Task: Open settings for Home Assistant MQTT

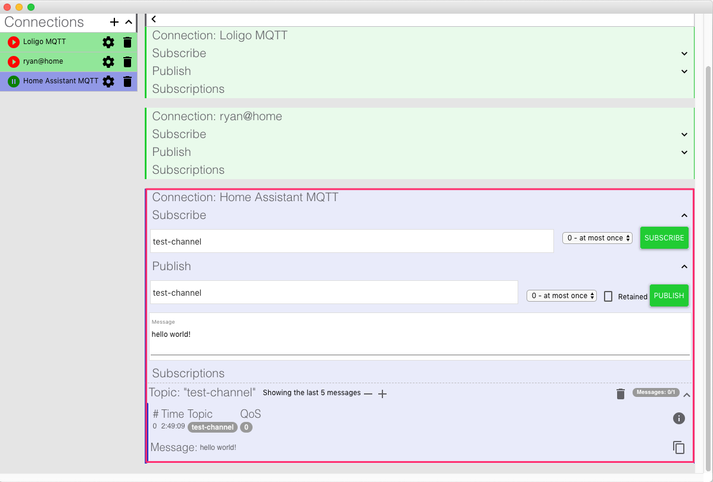Action: 108,82
